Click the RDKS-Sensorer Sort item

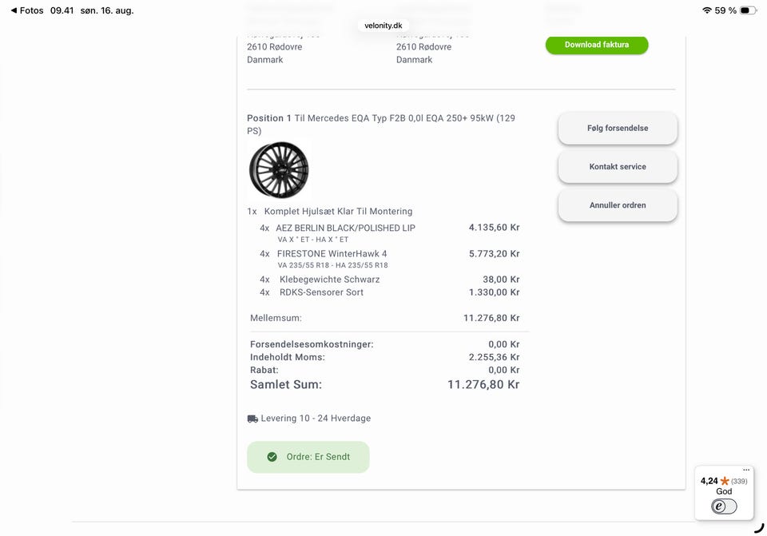pyautogui.click(x=321, y=292)
